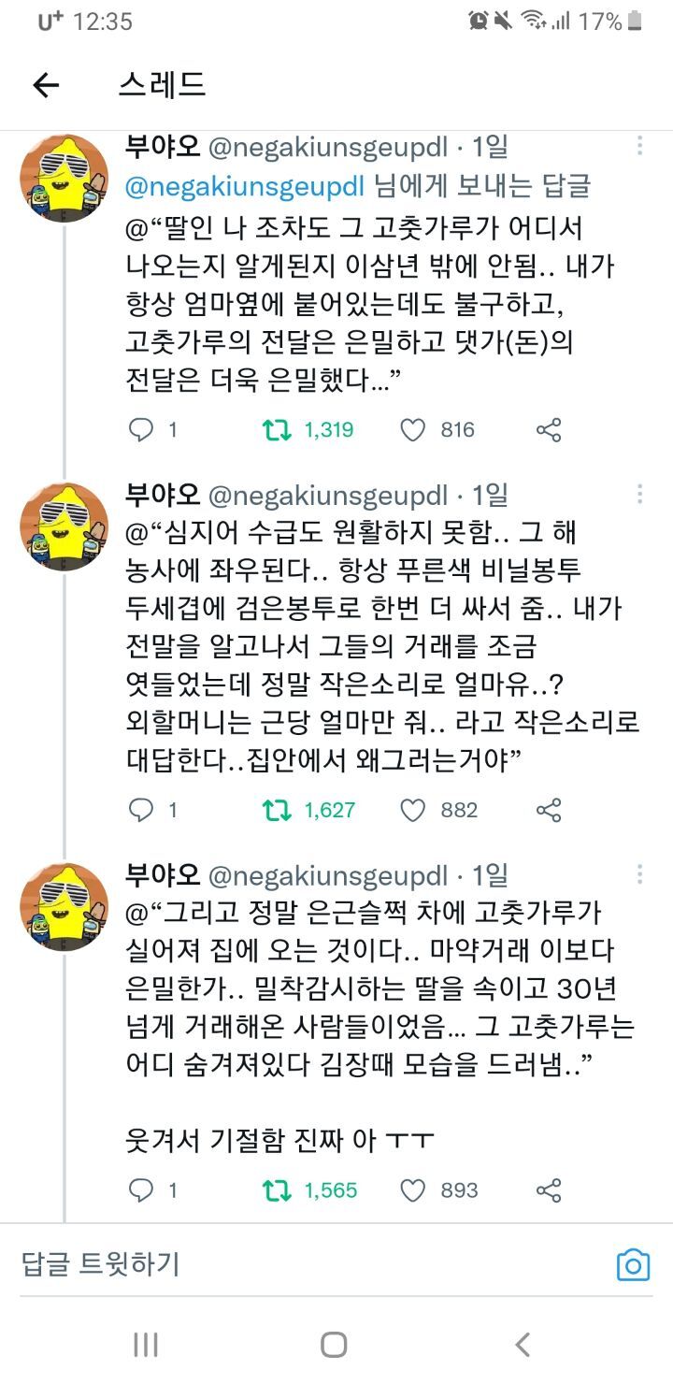Viewport: 673px width, 1384px height.
Task: Like the tweet with 893 likes
Action: (412, 1190)
